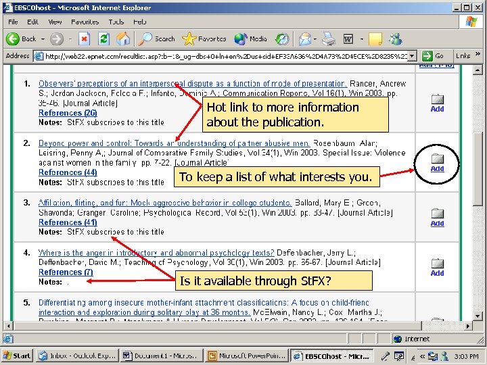This screenshot has width=487, height=365.
Task: Click the vertical scrollbar down arrow
Action: coord(478,316)
